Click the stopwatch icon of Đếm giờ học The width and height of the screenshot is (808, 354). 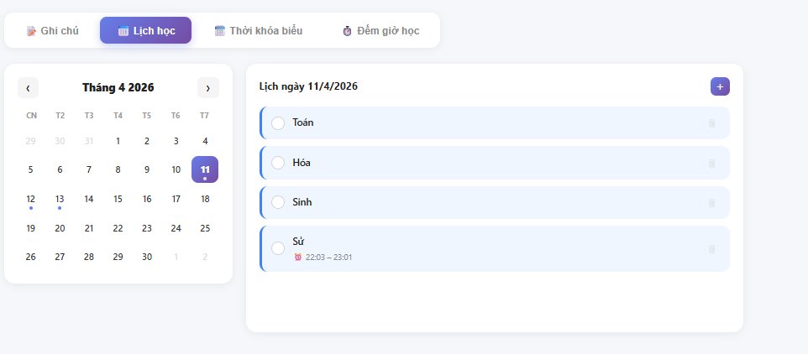tap(348, 31)
